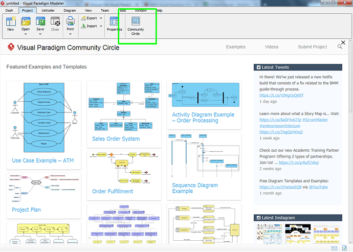Screen dimensions: 353x252
Task: Open the Sales Order System title link
Action: point(116,139)
